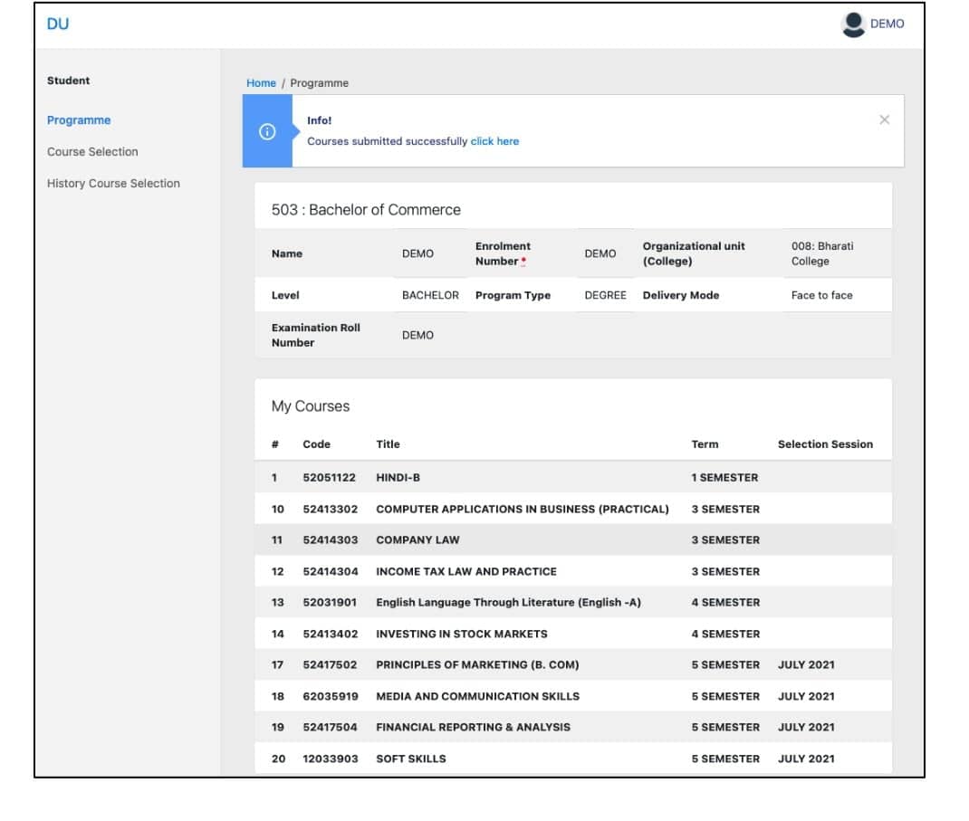Click English Language Through Literature course
969x821 pixels.
click(509, 603)
